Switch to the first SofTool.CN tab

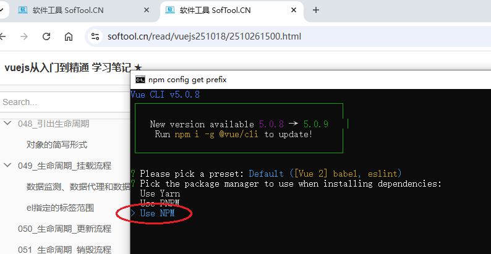(80, 11)
